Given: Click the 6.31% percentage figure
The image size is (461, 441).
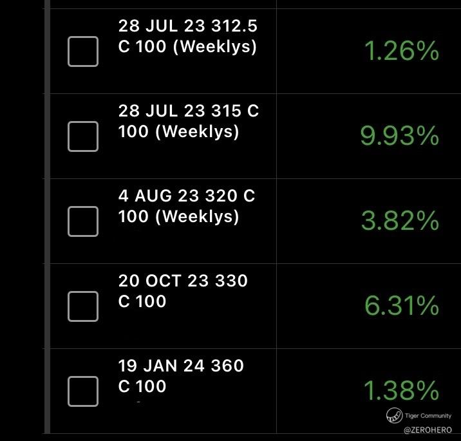Looking at the screenshot, I should [401, 306].
